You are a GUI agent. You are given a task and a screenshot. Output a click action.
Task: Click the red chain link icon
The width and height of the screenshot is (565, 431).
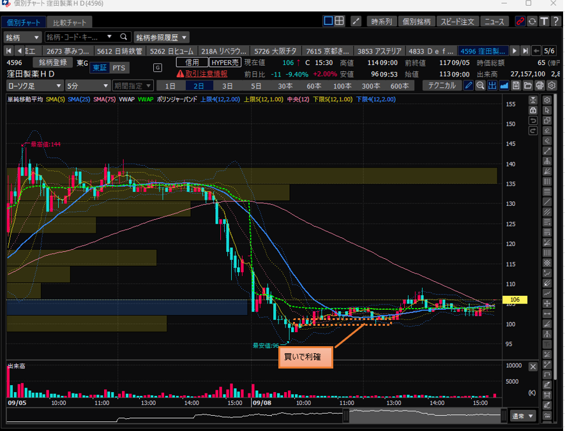tap(520, 21)
